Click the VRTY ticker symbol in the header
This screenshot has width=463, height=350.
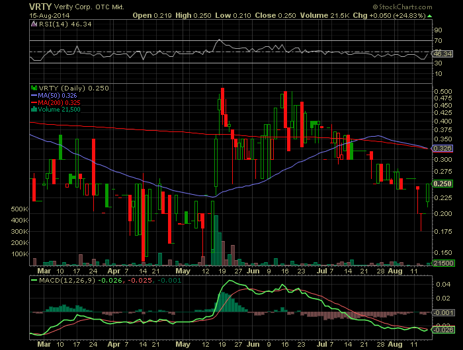point(40,7)
